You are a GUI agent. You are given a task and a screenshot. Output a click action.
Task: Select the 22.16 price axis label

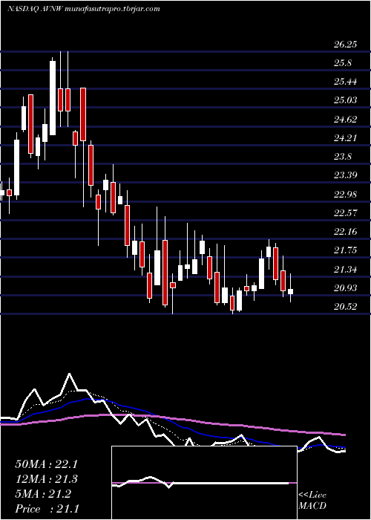(x=346, y=231)
